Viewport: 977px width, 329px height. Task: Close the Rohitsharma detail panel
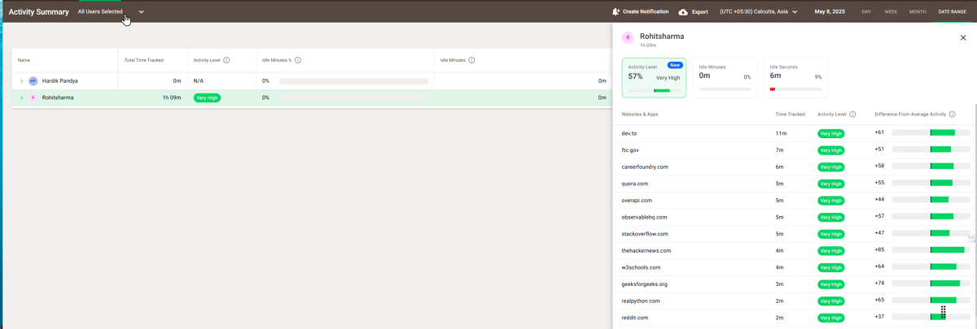[x=963, y=37]
